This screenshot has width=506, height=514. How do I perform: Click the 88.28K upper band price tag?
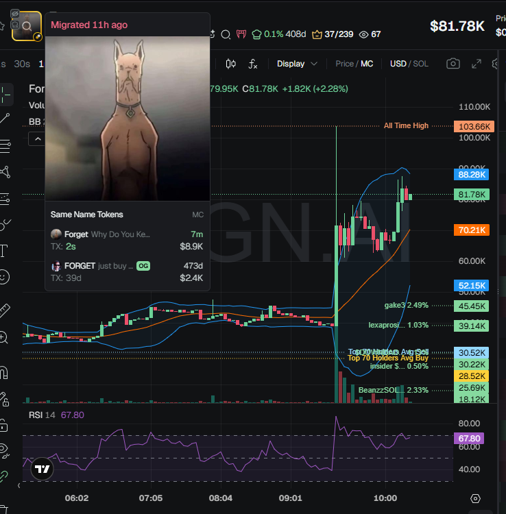point(471,174)
